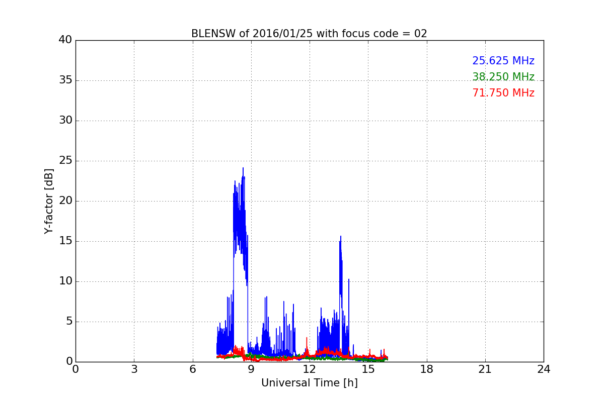Click y-axis tick label '15'
This screenshot has width=604, height=402.
[x=65, y=241]
